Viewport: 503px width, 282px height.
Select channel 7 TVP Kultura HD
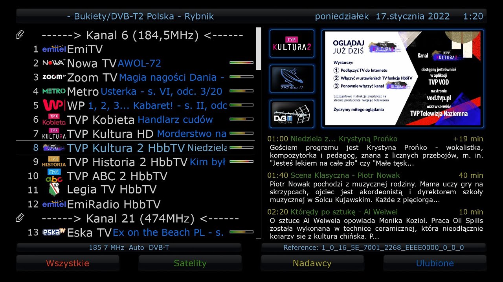(x=135, y=134)
